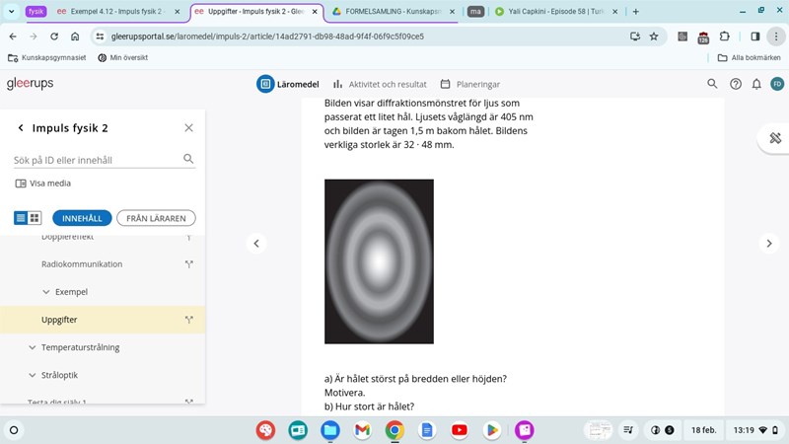Open the annotation tools pencil icon
The image size is (789, 444).
774,139
